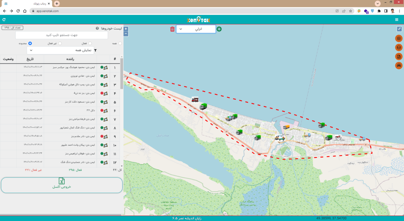Delete the selected geofence with the red trash icon
Image resolution: width=404 pixels, height=221 pixels.
[172, 29]
